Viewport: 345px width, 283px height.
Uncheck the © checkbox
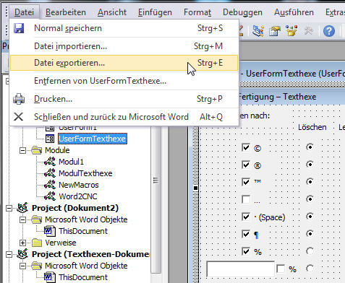(246, 147)
